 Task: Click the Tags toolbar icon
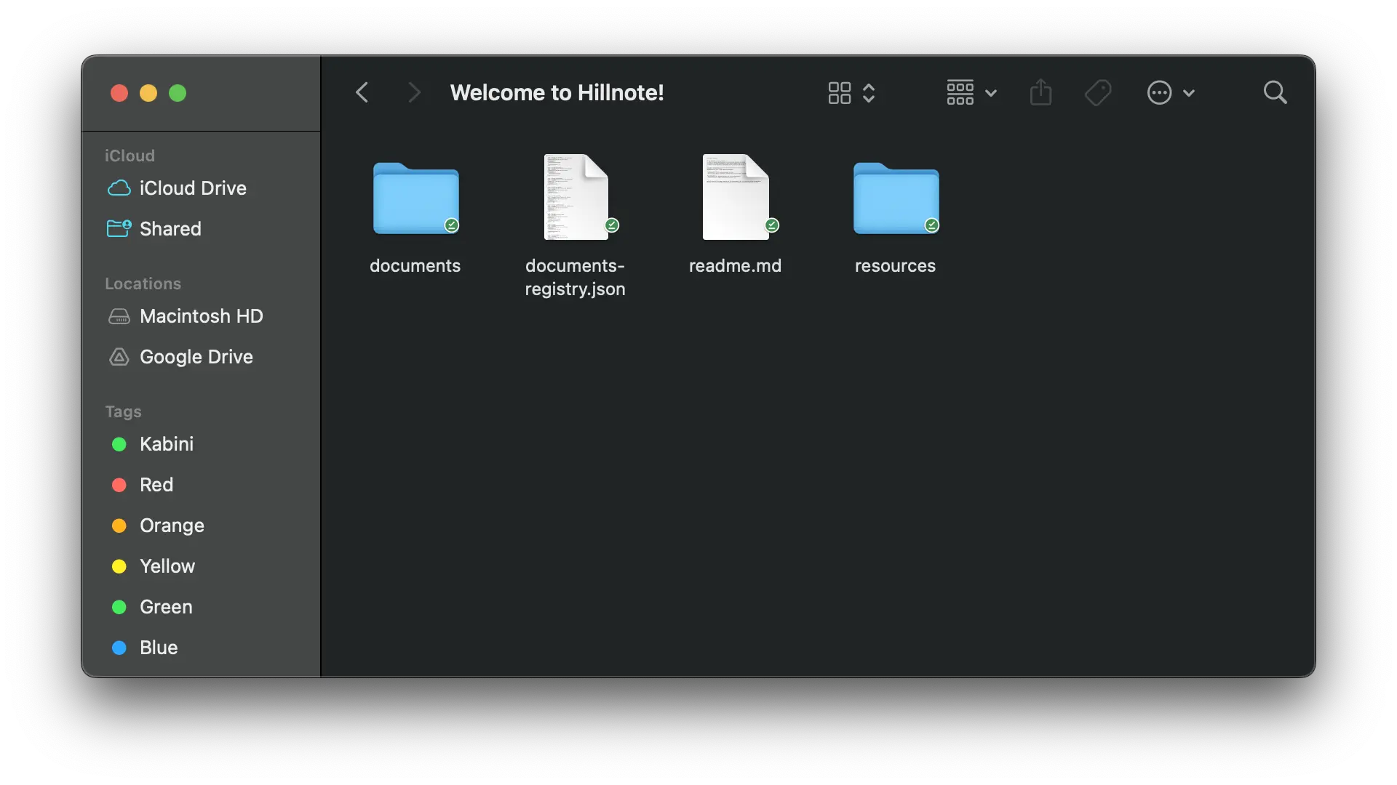(1098, 92)
